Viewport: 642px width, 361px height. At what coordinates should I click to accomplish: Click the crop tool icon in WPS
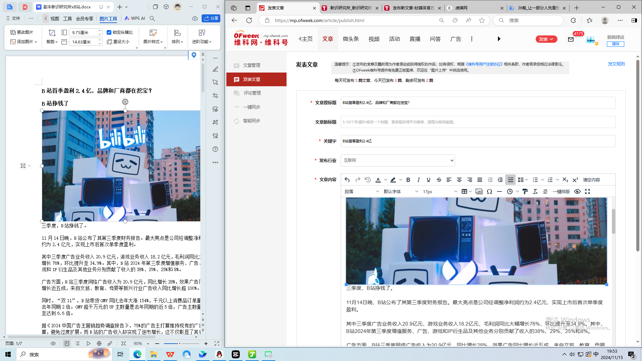[52, 33]
